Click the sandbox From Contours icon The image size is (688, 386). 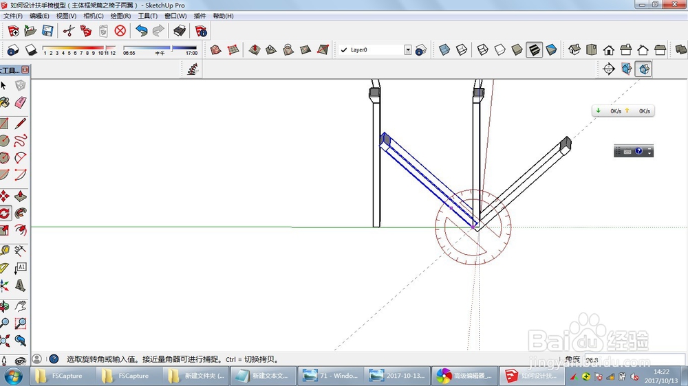[x=215, y=50]
